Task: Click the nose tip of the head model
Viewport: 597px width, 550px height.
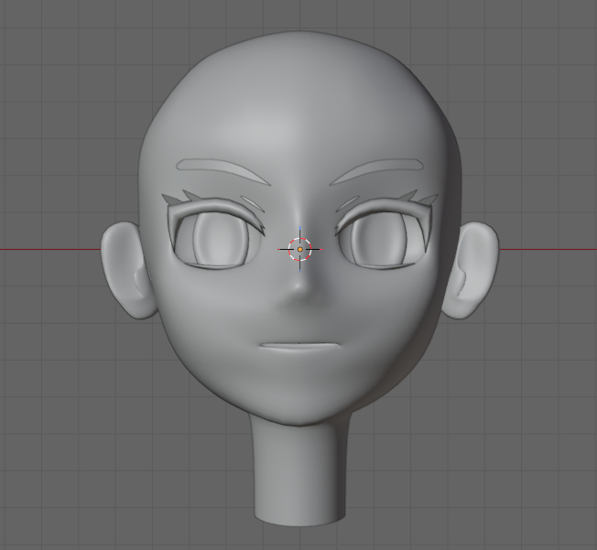Action: click(x=299, y=291)
